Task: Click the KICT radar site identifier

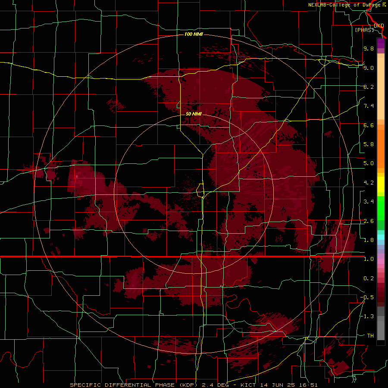Action: click(249, 385)
